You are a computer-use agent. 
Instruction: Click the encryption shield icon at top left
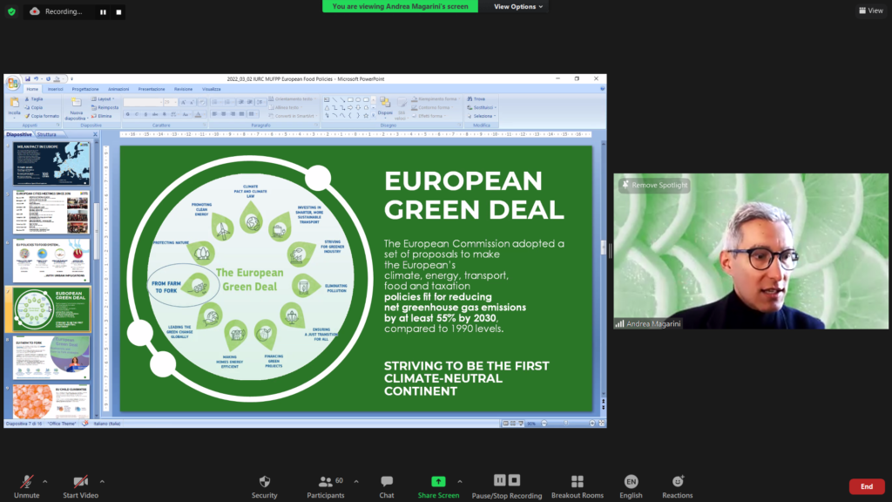click(11, 11)
